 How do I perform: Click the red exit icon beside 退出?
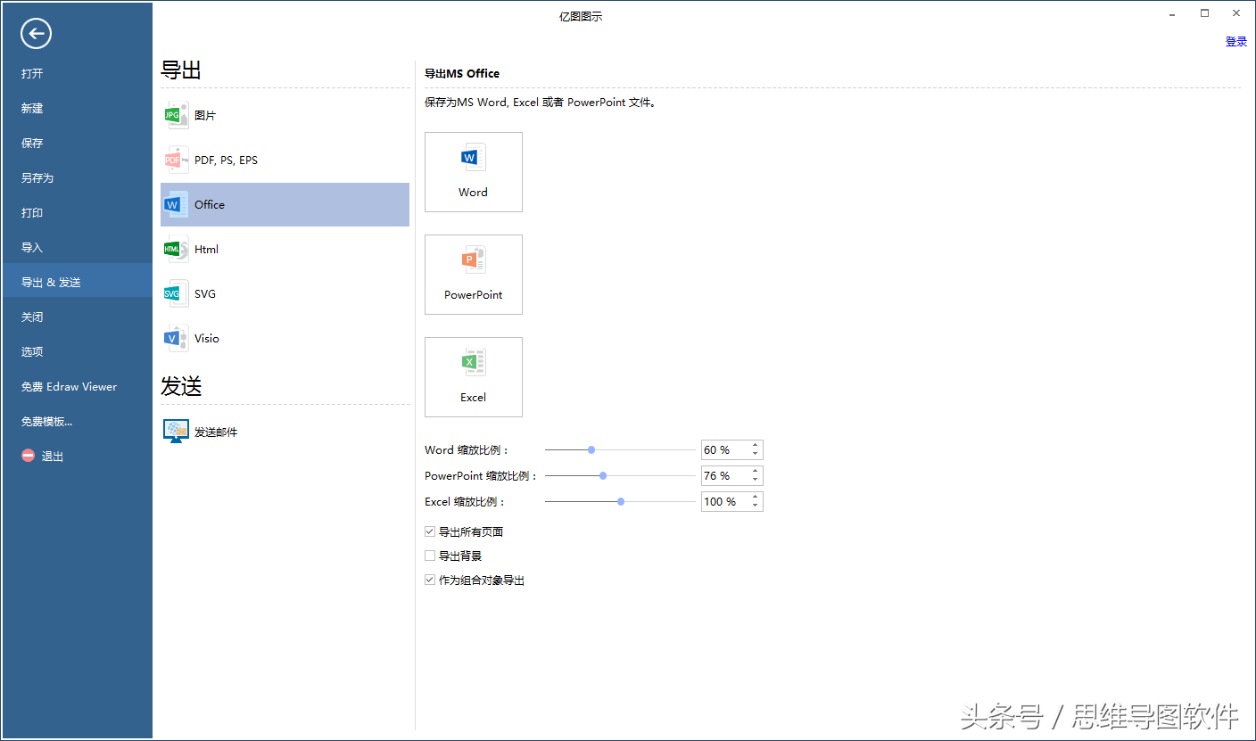point(29,456)
